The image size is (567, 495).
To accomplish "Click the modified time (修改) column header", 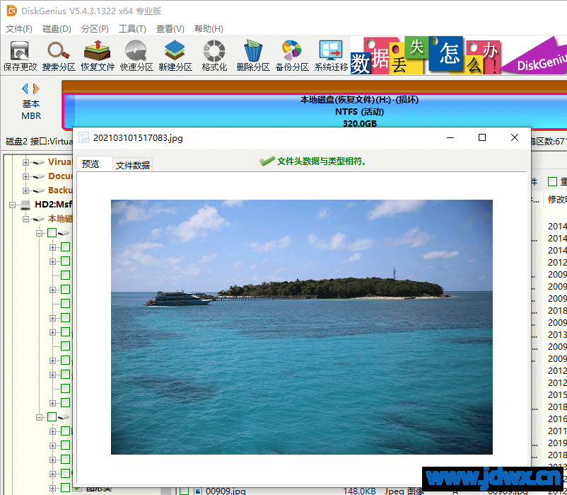I will click(x=556, y=199).
